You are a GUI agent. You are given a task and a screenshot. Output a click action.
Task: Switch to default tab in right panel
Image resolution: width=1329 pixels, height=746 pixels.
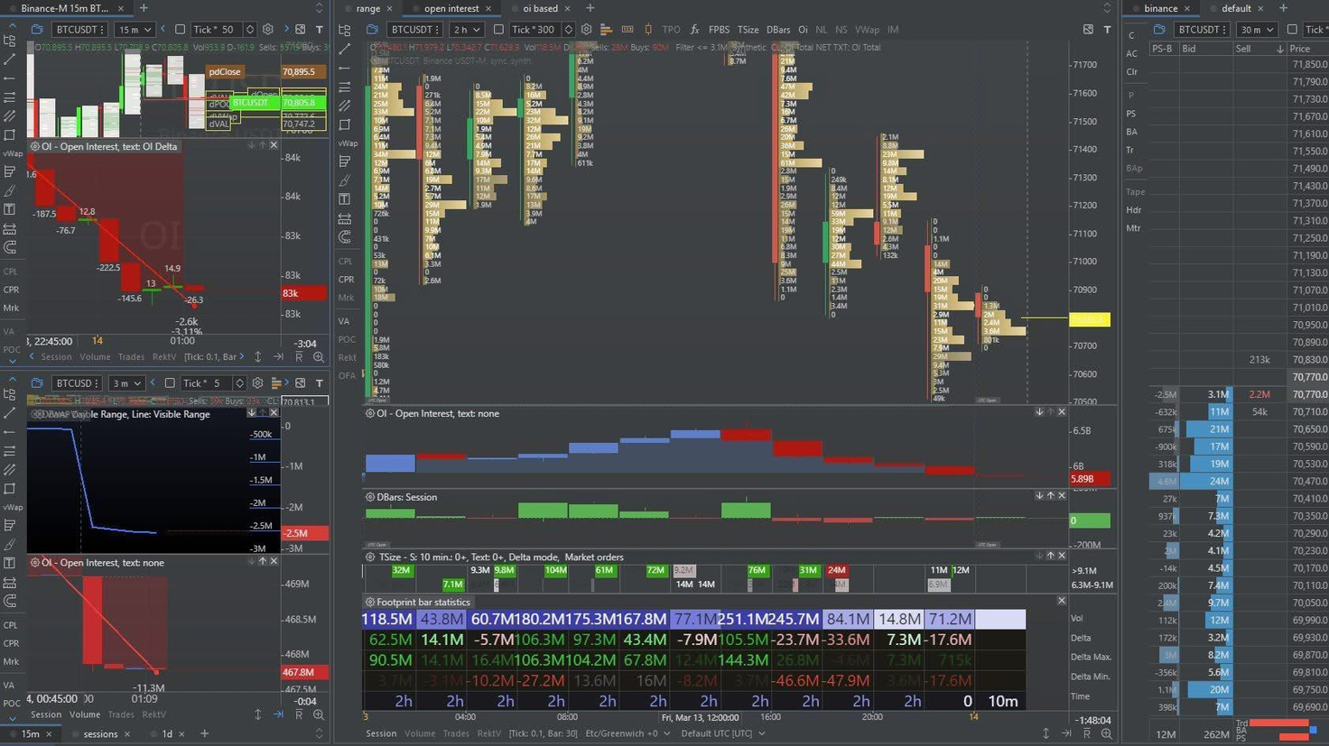point(1237,8)
